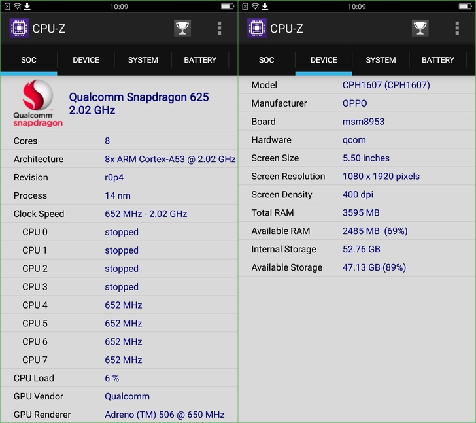Image resolution: width=476 pixels, height=423 pixels.
Task: Tap Architecture value 8x ARM Cortex-A53
Action: pos(170,159)
